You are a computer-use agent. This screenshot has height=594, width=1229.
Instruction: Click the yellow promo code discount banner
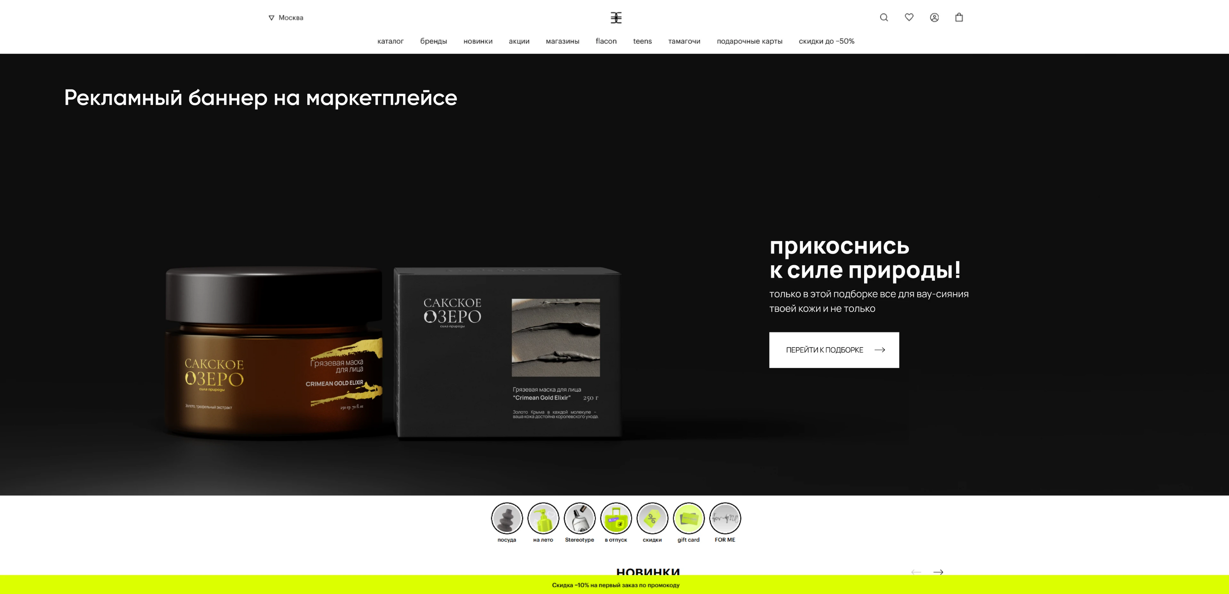(615, 585)
